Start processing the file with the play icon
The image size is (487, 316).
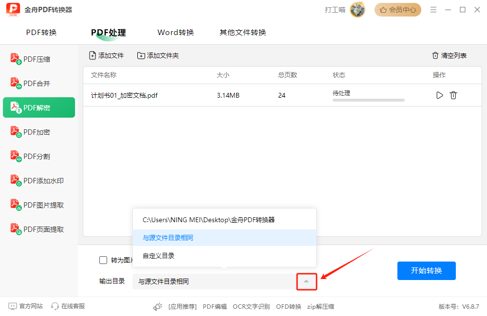pos(439,95)
